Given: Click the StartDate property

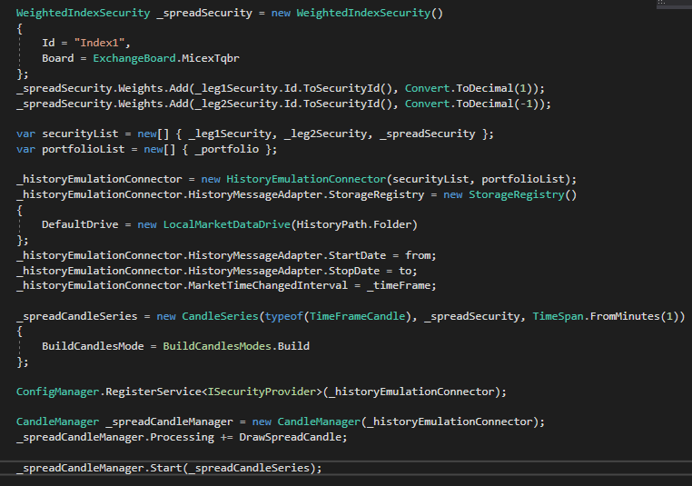Looking at the screenshot, I should point(357,255).
